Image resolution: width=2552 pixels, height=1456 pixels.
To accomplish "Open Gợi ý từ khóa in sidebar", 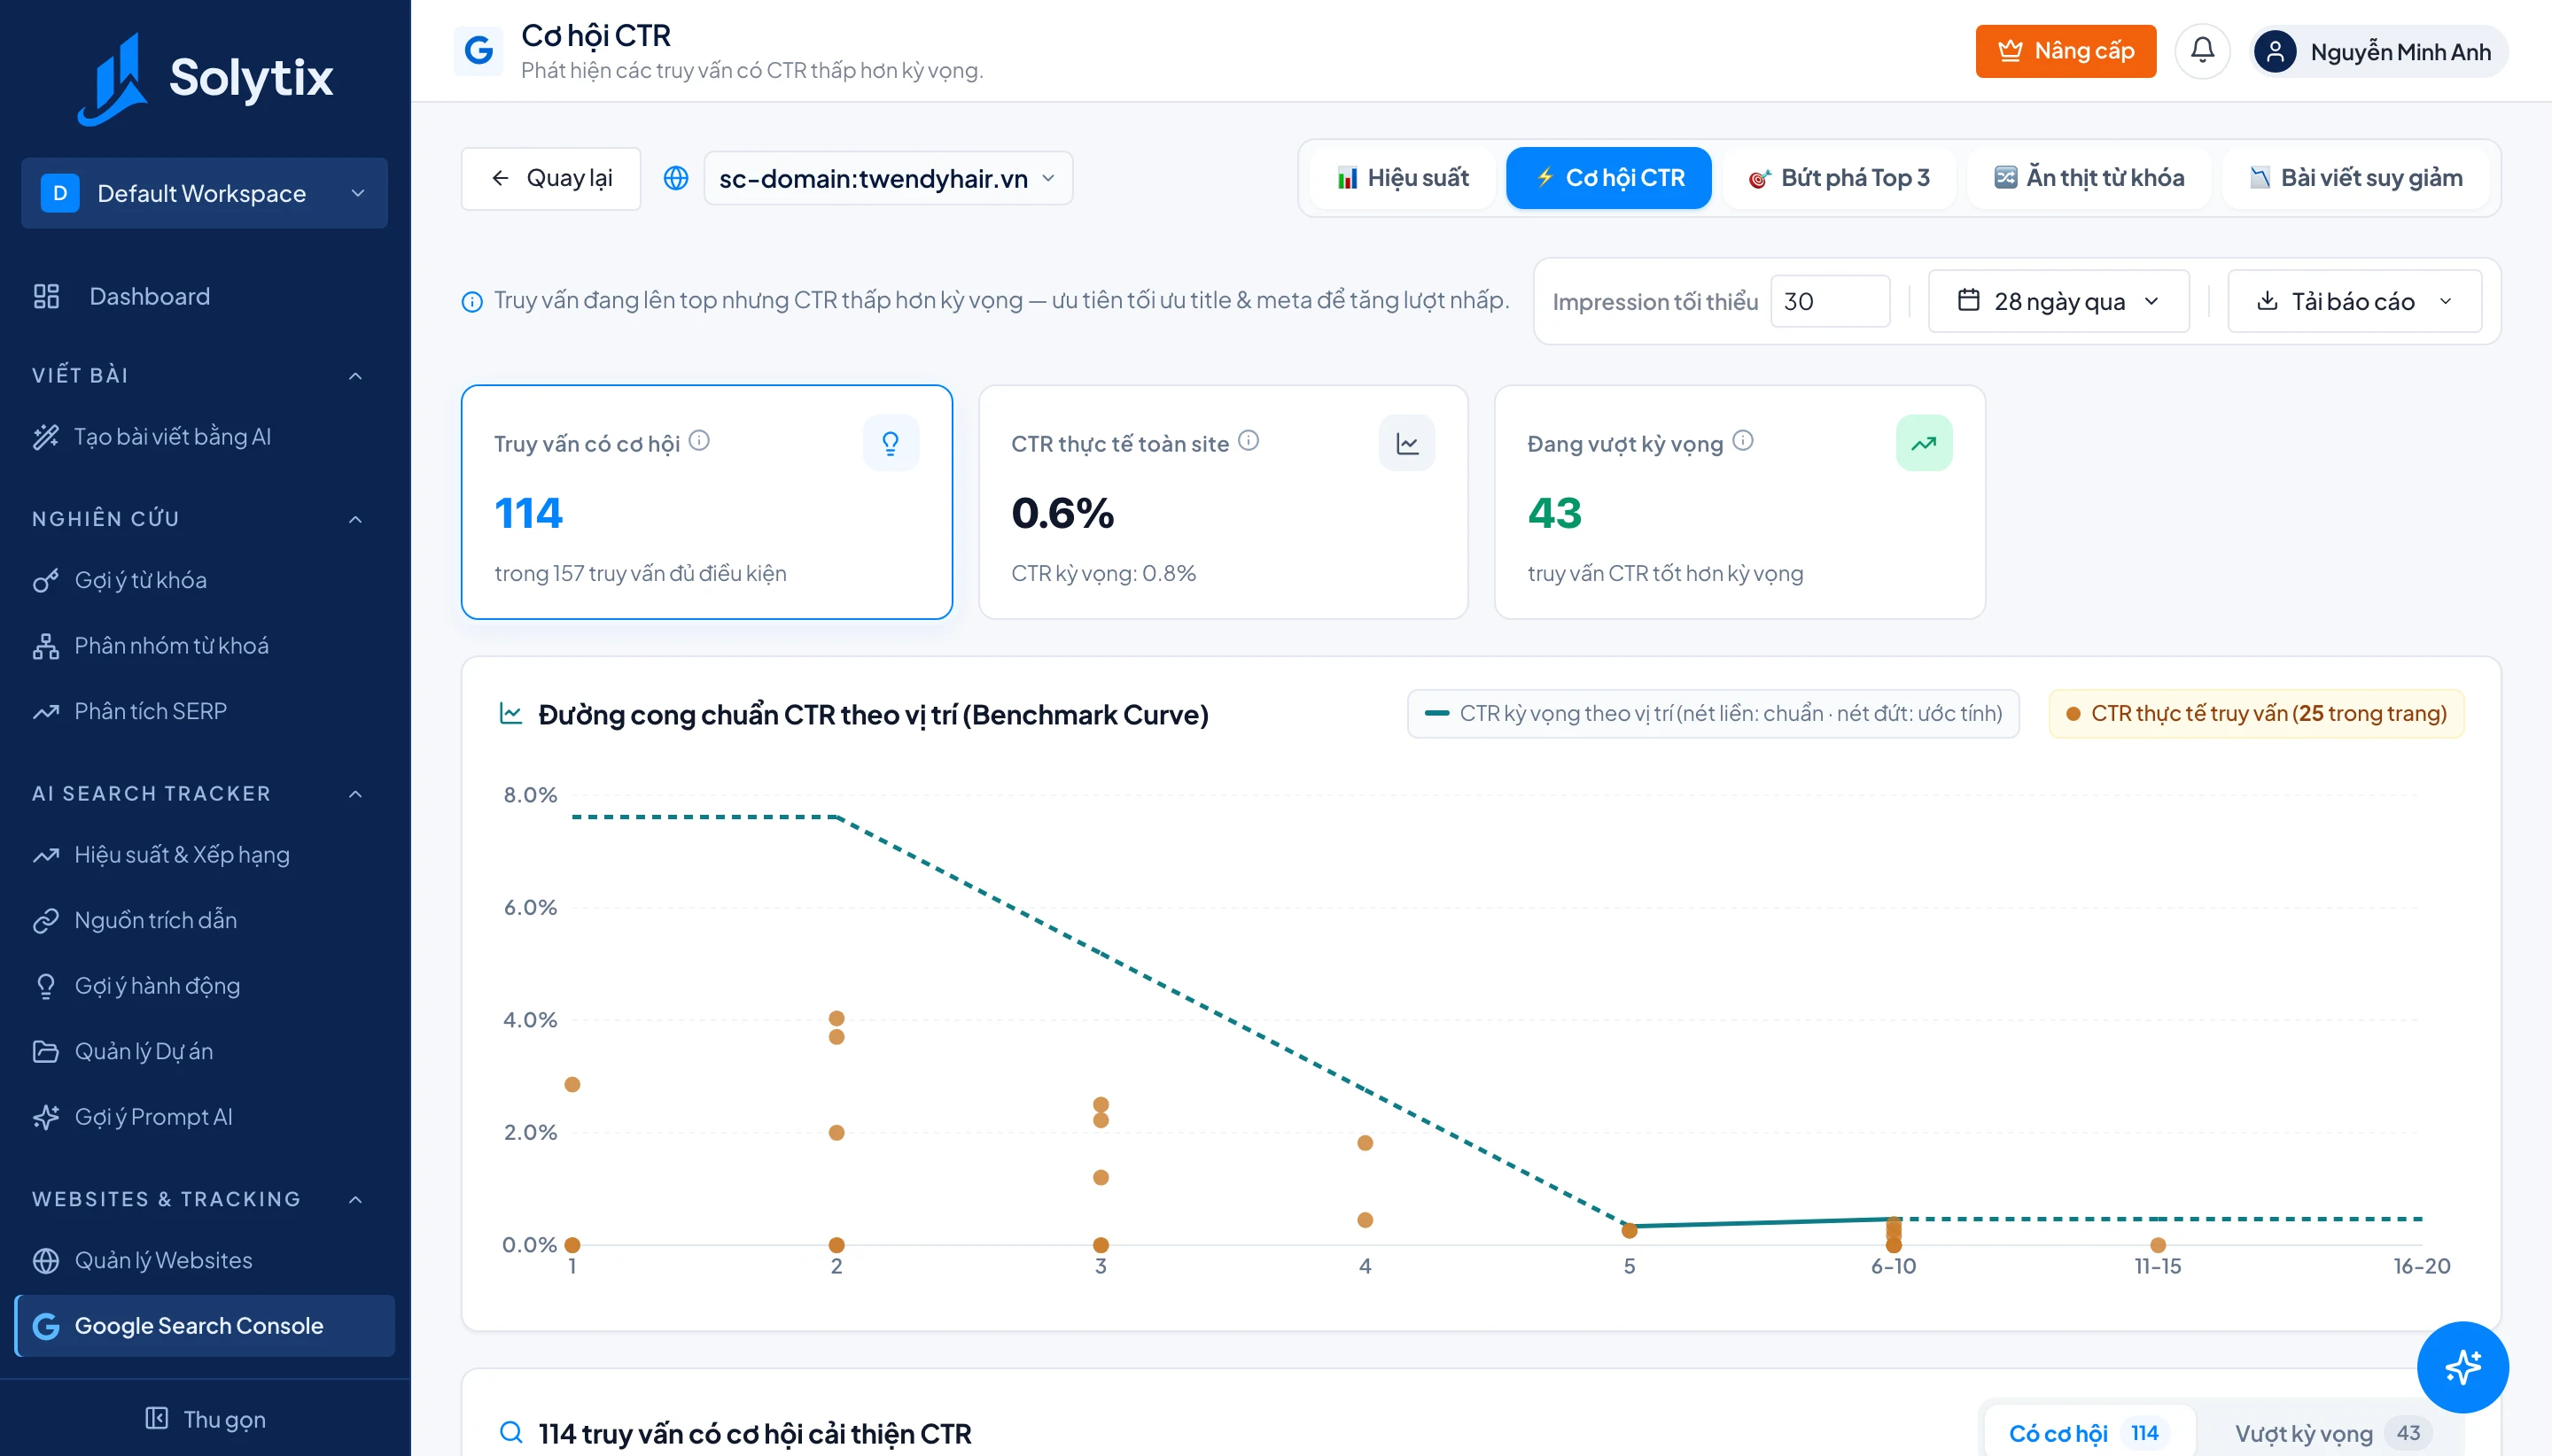I will [x=204, y=580].
